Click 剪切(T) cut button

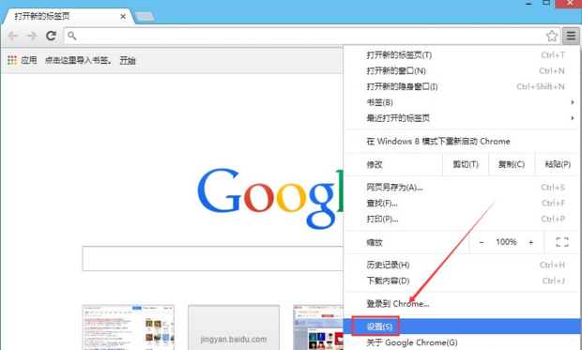tap(466, 164)
